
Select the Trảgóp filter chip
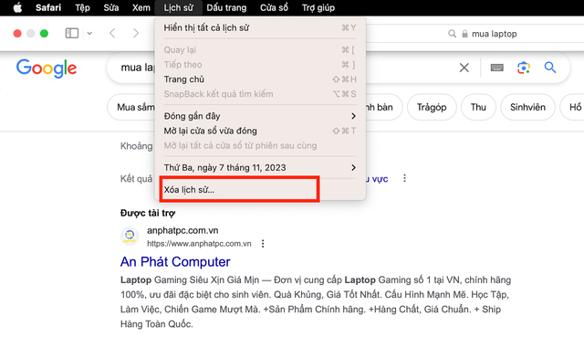pyautogui.click(x=432, y=107)
